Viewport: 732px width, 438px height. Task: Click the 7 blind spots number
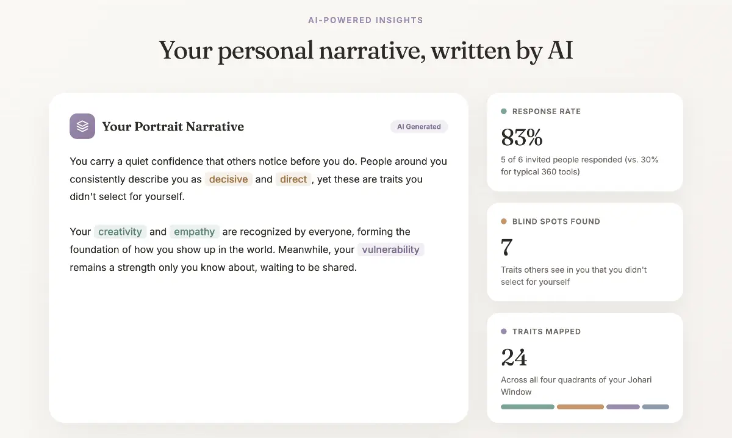coord(507,248)
